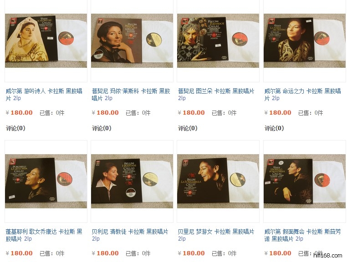Open 评论(0) under the 游吟诗人 listing
The image size is (347, 262).
click(x=15, y=128)
